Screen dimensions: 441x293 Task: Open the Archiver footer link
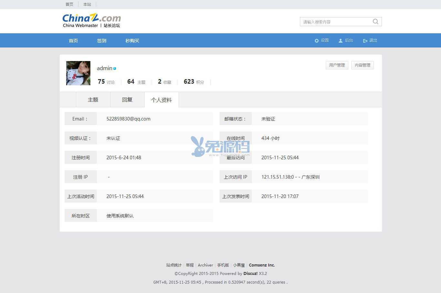click(x=205, y=265)
